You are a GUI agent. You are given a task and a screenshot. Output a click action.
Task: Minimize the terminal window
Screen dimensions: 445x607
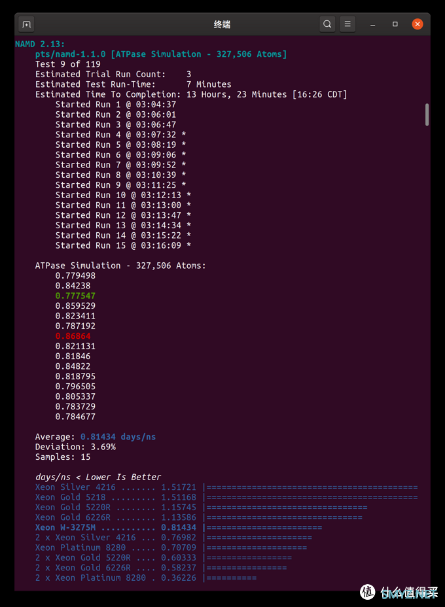click(372, 24)
